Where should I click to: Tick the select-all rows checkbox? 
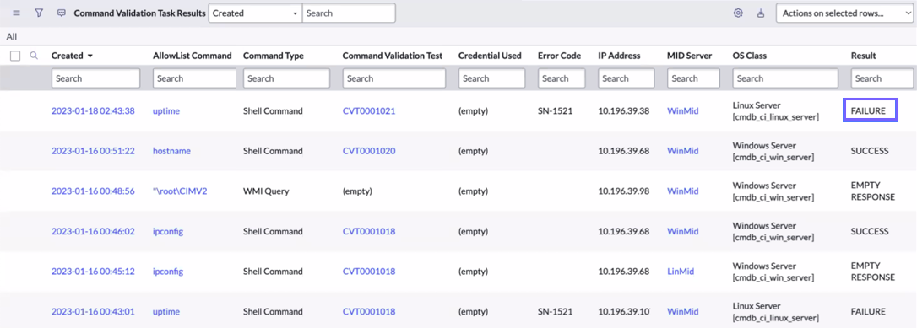(x=16, y=56)
